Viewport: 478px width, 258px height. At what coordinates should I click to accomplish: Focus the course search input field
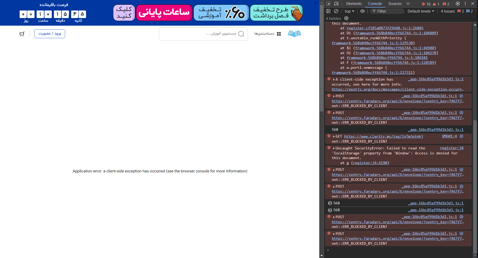203,34
